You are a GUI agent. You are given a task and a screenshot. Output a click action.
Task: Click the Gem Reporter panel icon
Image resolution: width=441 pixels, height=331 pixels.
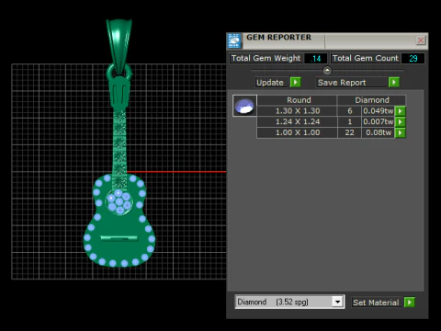coord(234,40)
